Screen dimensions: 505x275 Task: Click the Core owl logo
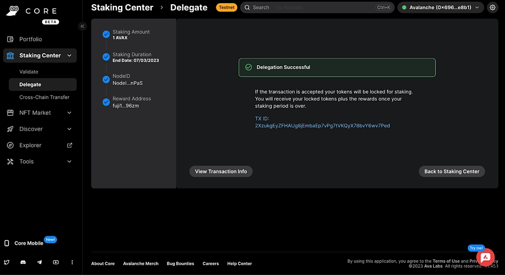point(15,11)
